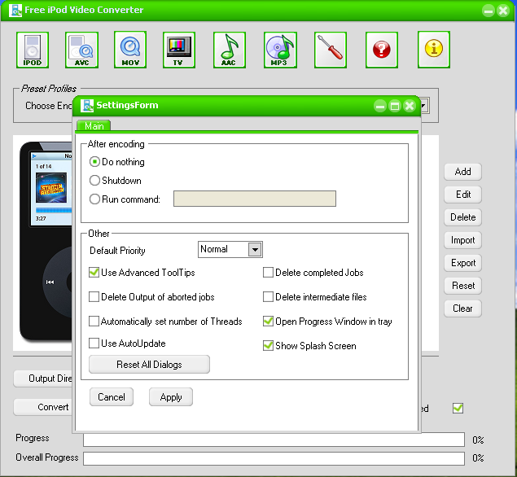Toggle the green checkbox in main window
517x477 pixels.
click(x=458, y=408)
